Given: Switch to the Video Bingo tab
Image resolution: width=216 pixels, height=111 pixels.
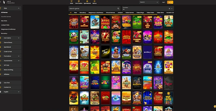Looking at the screenshot, I should tap(140, 13).
